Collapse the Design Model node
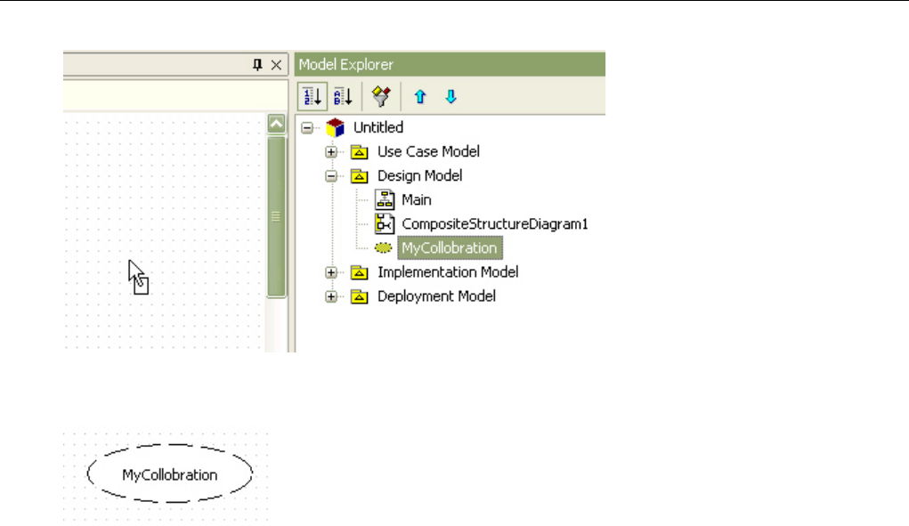Image resolution: width=909 pixels, height=526 pixels. point(331,176)
